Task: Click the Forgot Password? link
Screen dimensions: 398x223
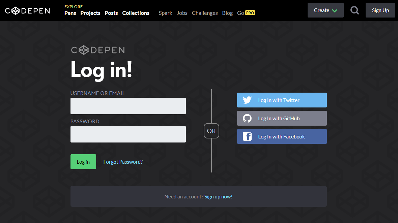Action: pyautogui.click(x=123, y=162)
